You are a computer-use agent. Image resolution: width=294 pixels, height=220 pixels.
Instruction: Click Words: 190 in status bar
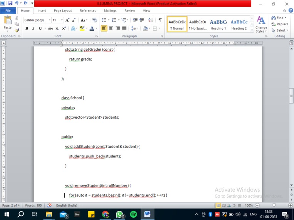click(x=33, y=205)
